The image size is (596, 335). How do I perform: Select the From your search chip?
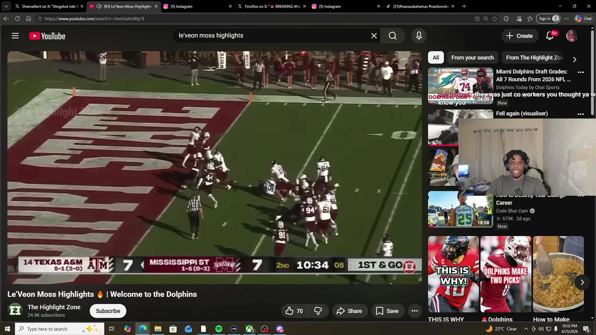[473, 58]
